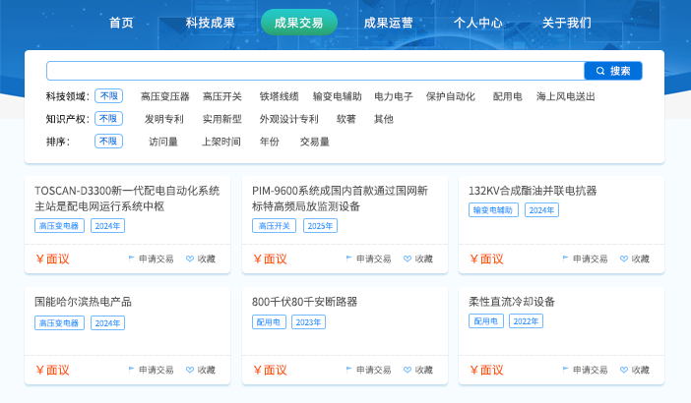This screenshot has width=691, height=403.
Task: Filter 科技领域 by 高压开关
Action: click(222, 96)
